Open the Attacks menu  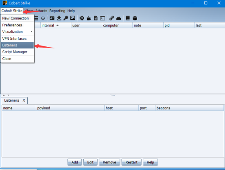tap(42, 11)
